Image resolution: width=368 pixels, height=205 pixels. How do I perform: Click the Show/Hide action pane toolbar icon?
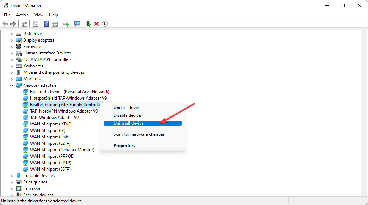tap(55, 24)
